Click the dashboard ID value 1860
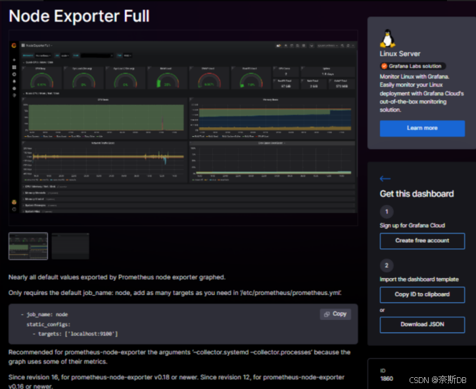Image resolution: width=476 pixels, height=389 pixels. point(387,378)
